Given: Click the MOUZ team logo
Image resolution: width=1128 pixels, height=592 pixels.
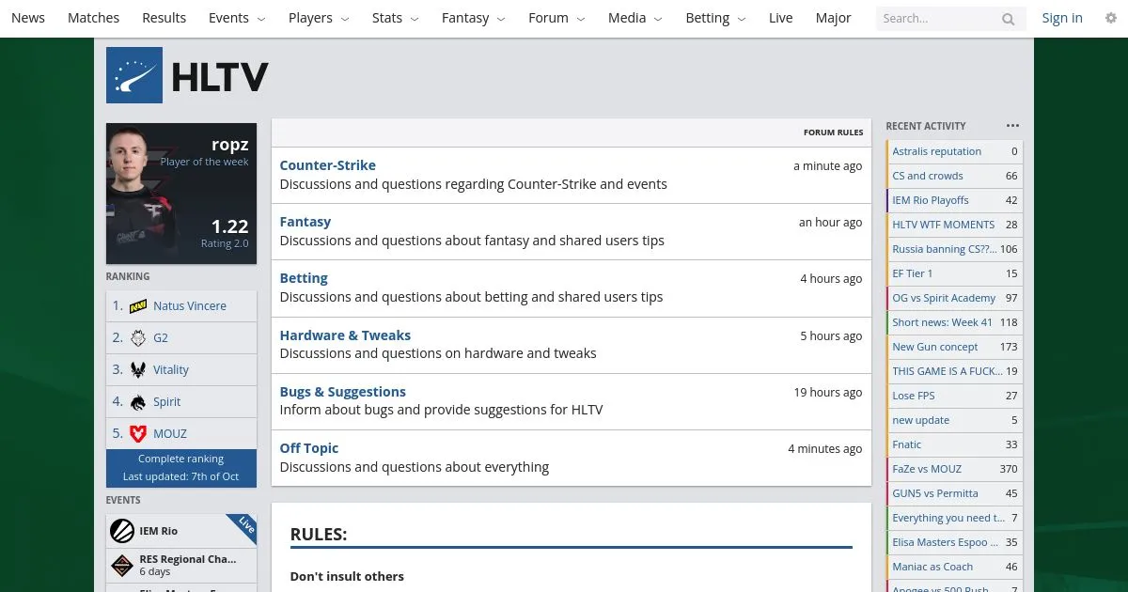Looking at the screenshot, I should 138,434.
